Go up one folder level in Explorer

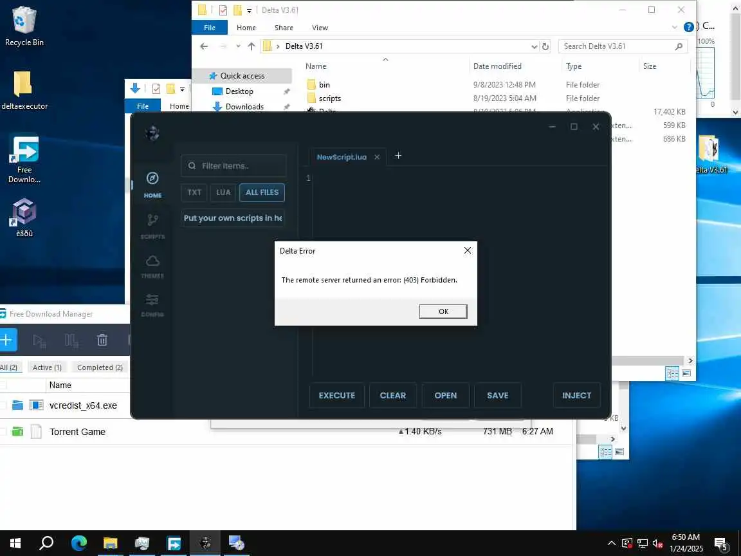(x=251, y=46)
